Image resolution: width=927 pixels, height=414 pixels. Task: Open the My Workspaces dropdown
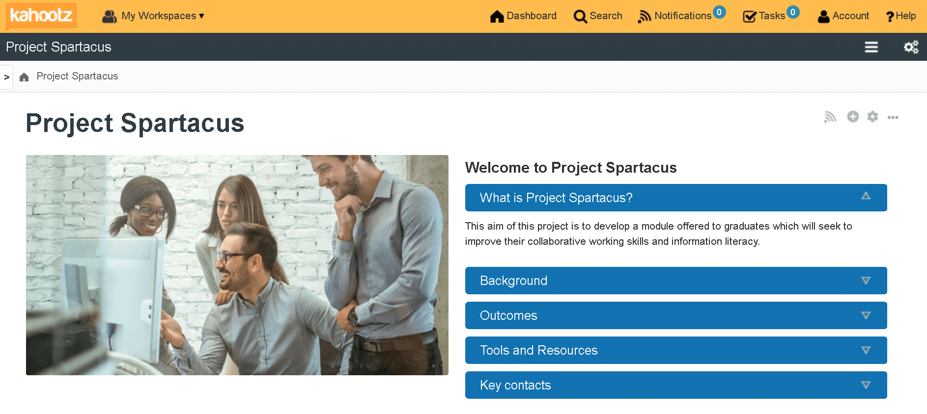click(x=153, y=16)
